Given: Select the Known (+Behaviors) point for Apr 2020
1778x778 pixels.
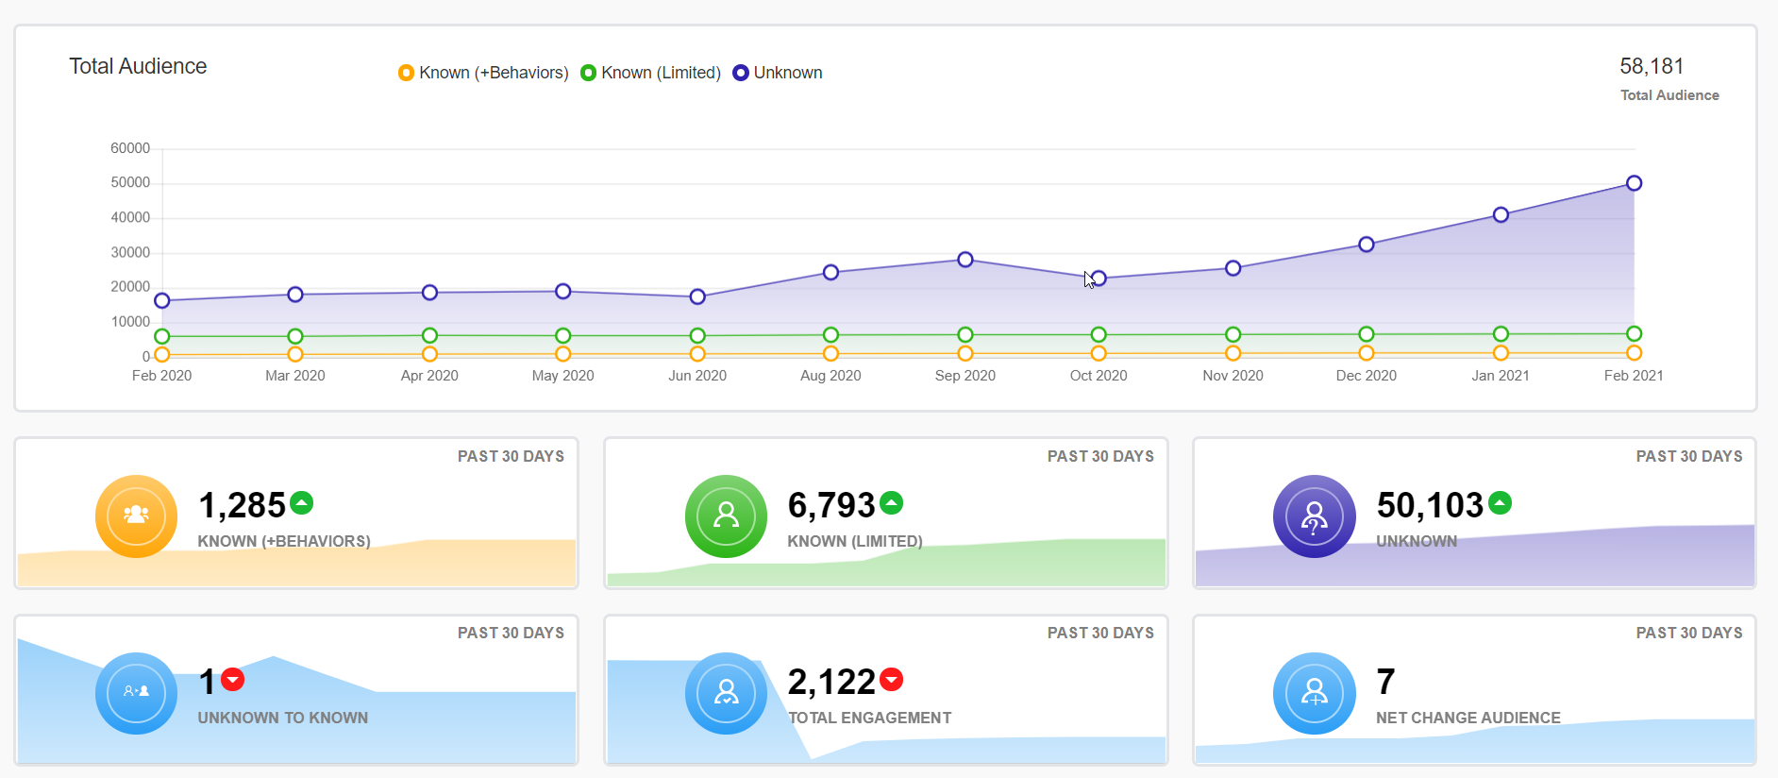Looking at the screenshot, I should (429, 354).
